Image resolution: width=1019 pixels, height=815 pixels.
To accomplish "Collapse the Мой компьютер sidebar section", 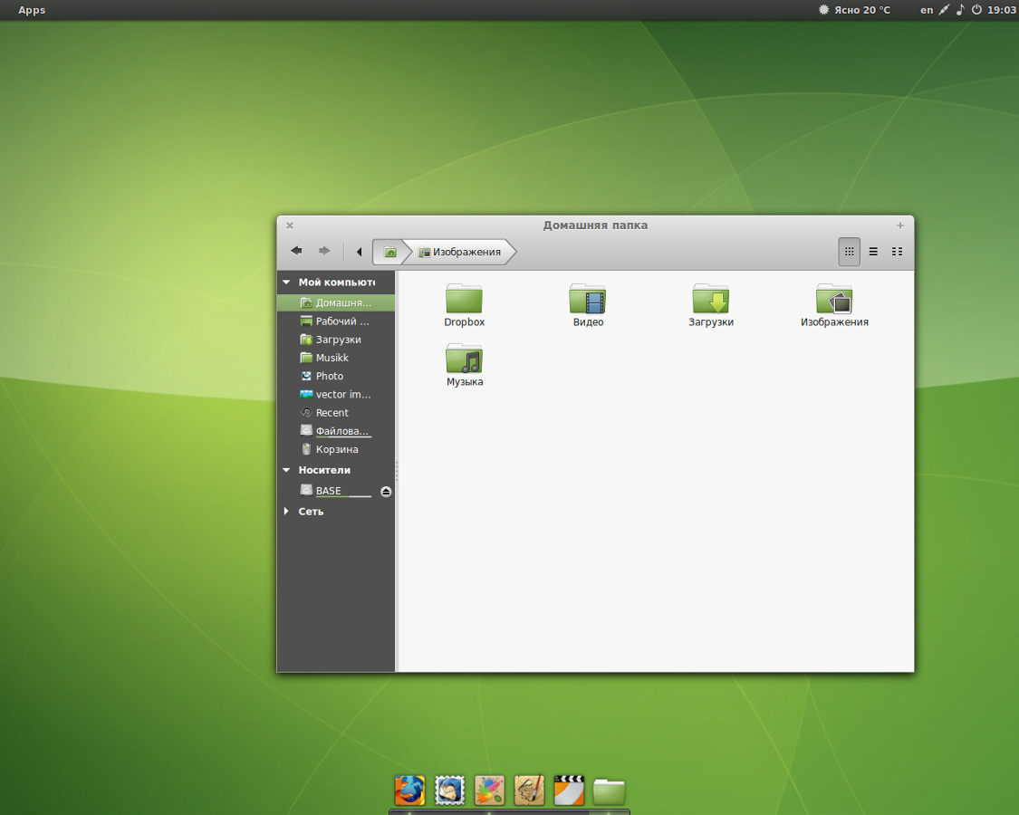I will coord(286,282).
